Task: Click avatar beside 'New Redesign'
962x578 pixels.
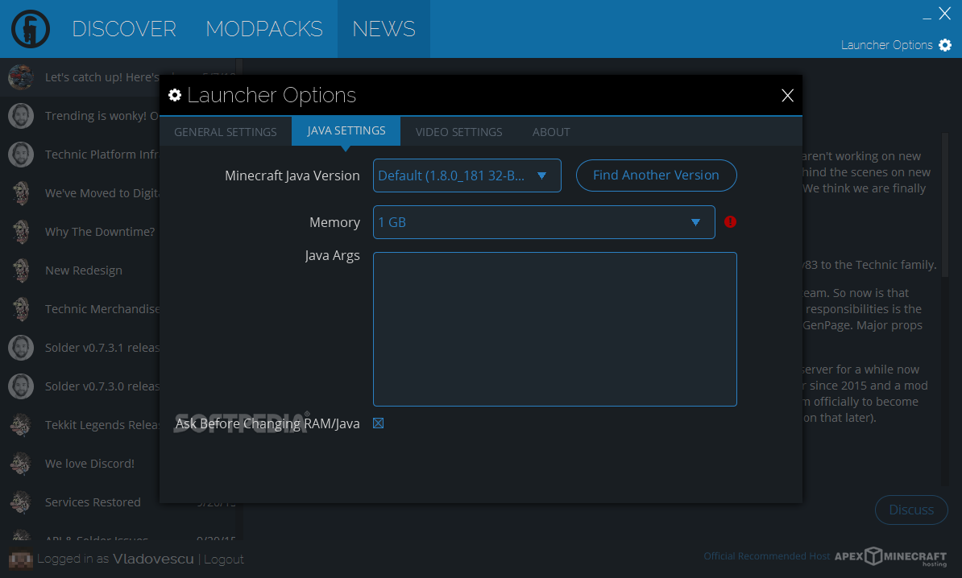Action: [21, 270]
